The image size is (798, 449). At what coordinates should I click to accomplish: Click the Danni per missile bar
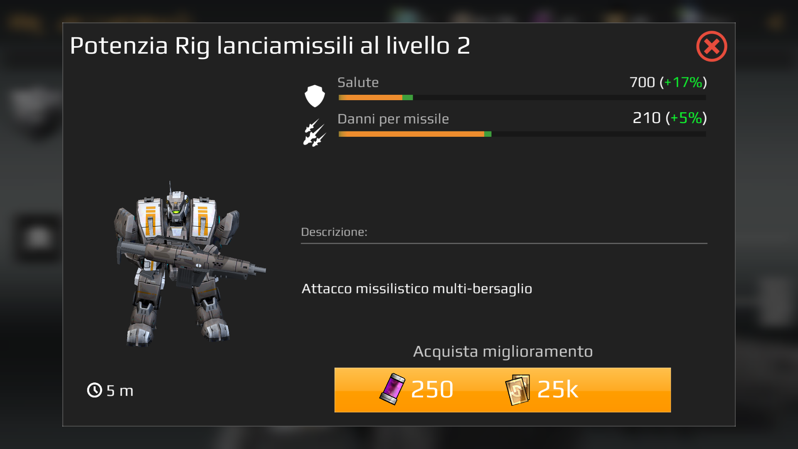click(522, 134)
